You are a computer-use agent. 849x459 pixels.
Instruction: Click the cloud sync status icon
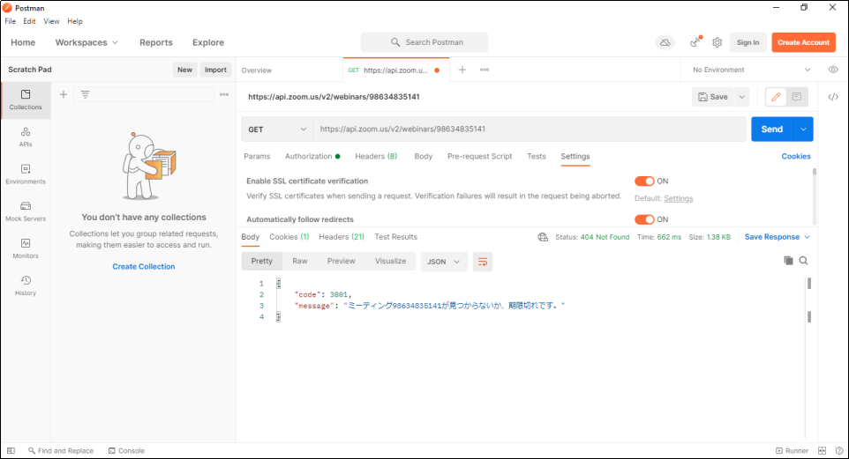point(665,42)
